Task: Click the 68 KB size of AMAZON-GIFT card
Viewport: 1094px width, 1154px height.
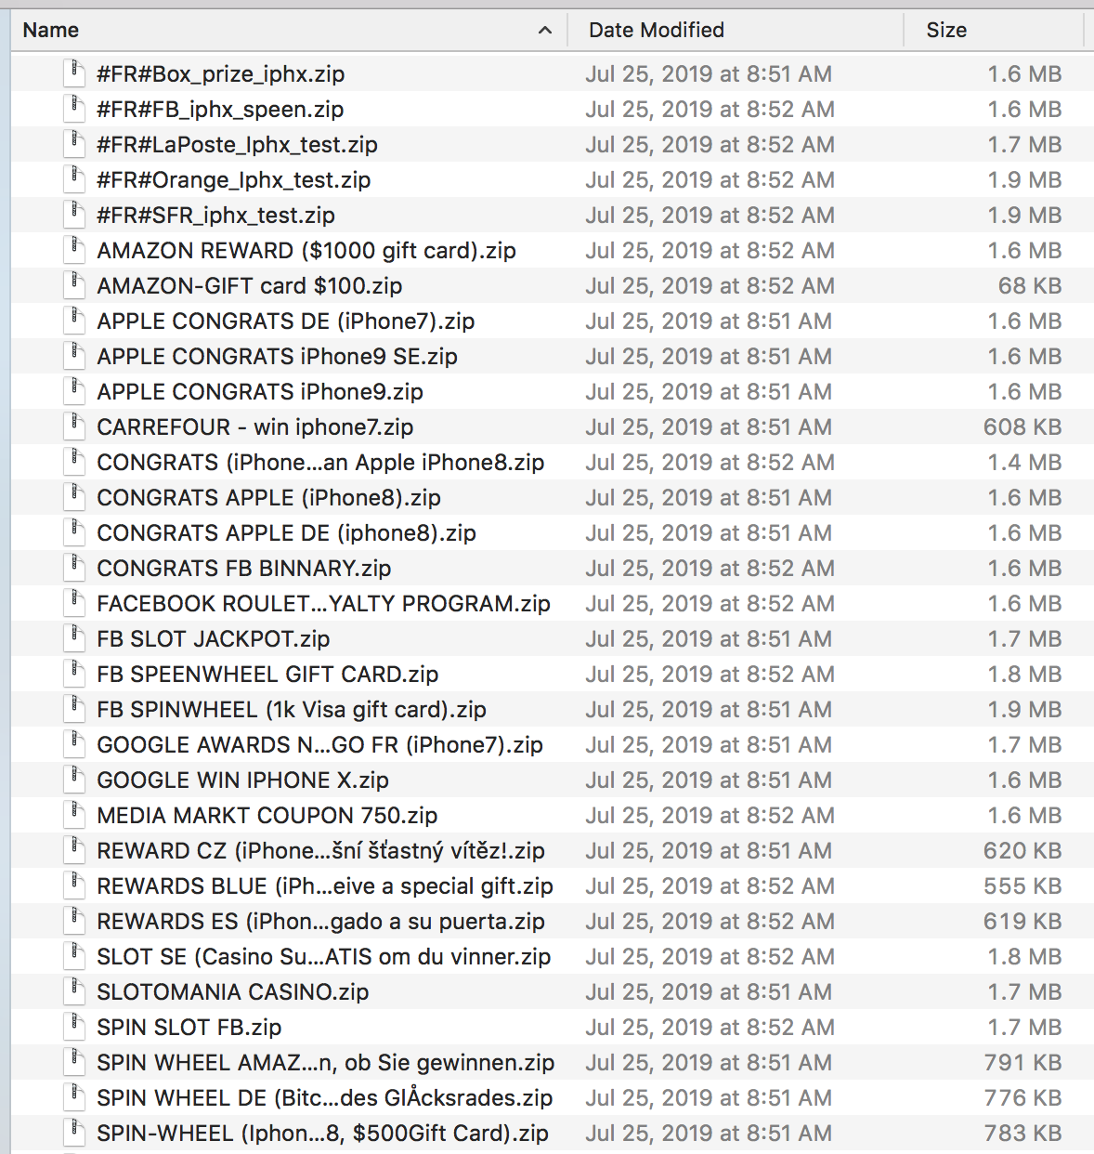Action: 1030,285
